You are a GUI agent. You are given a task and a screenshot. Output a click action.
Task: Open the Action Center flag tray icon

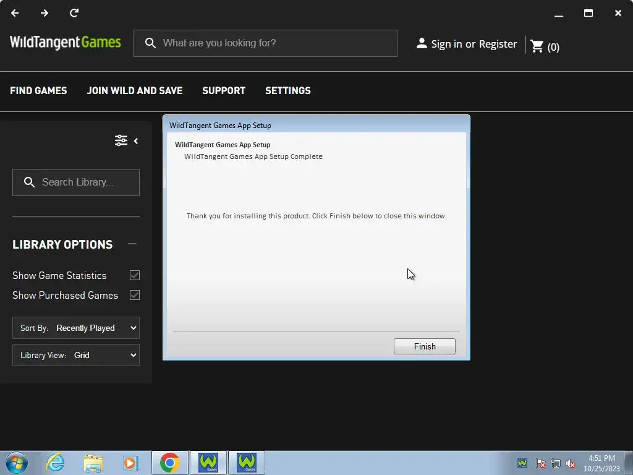[541, 463]
